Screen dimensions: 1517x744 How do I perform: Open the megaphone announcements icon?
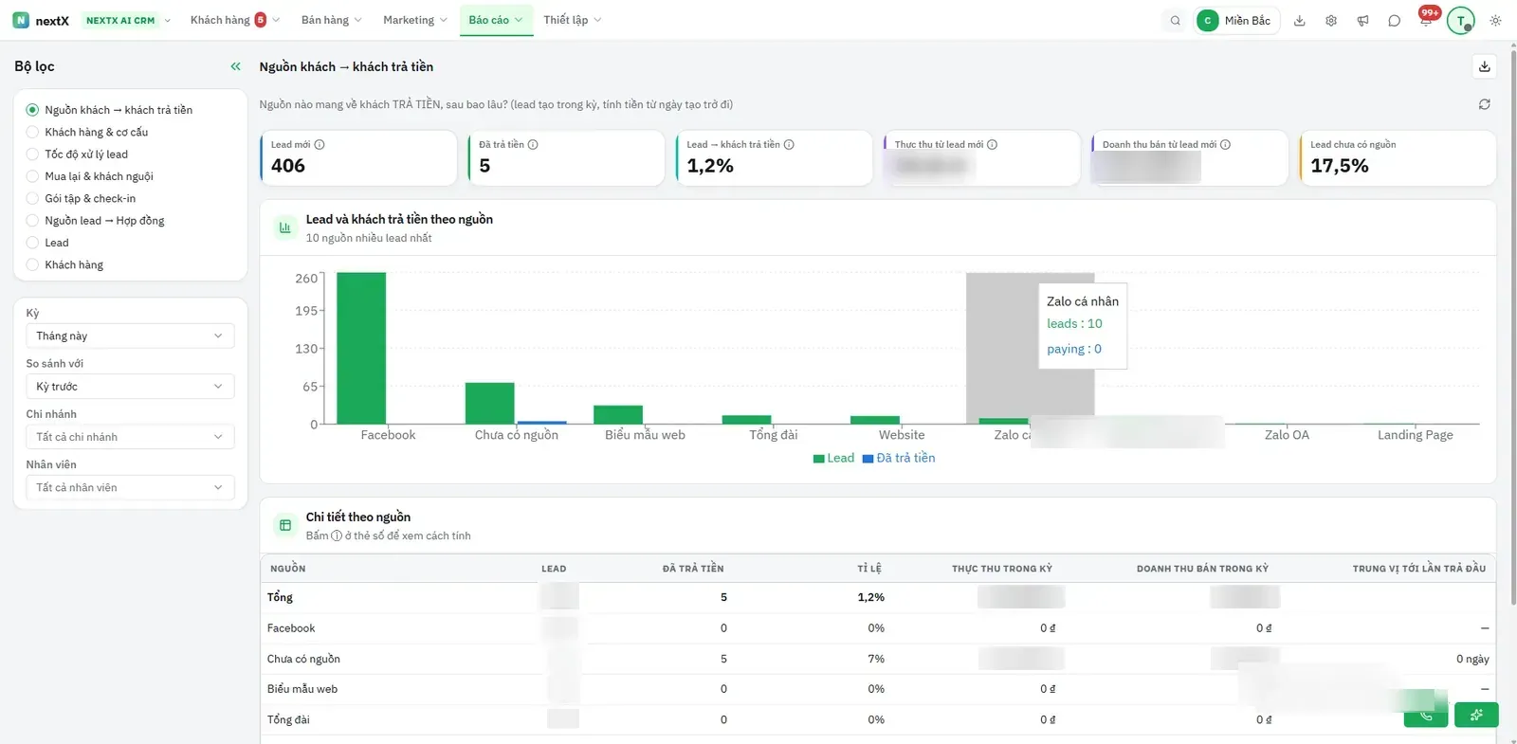(x=1362, y=21)
